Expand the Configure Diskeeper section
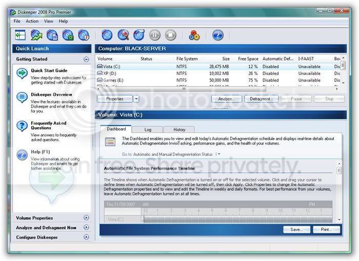The image size is (359, 261). point(86,237)
